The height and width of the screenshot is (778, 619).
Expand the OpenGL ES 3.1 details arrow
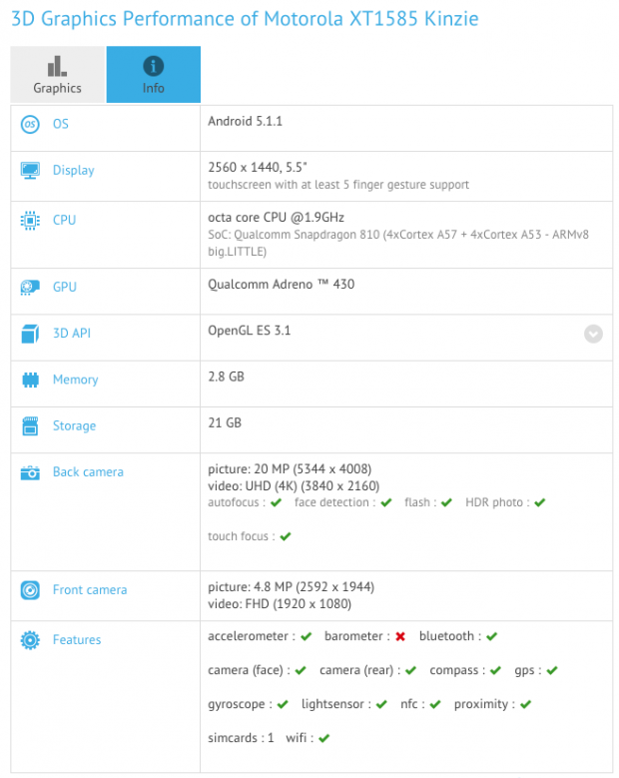(593, 334)
